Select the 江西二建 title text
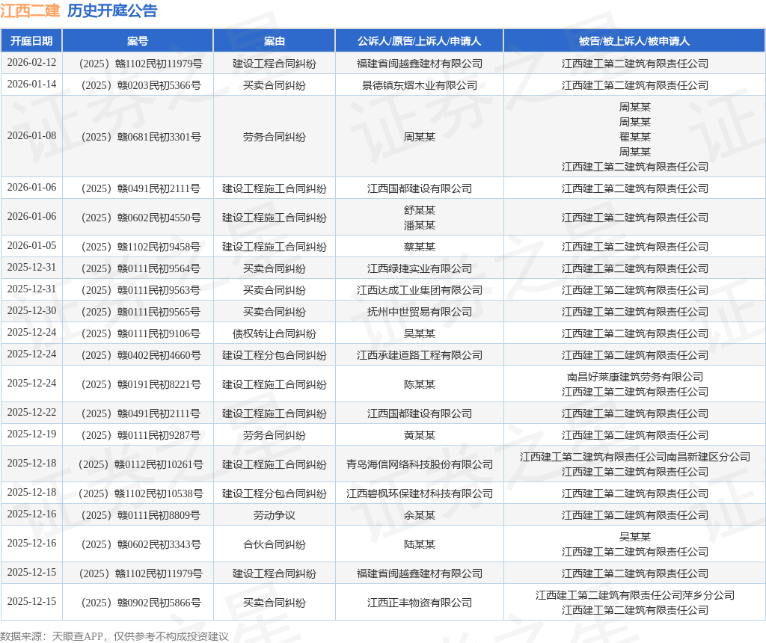 (x=30, y=10)
